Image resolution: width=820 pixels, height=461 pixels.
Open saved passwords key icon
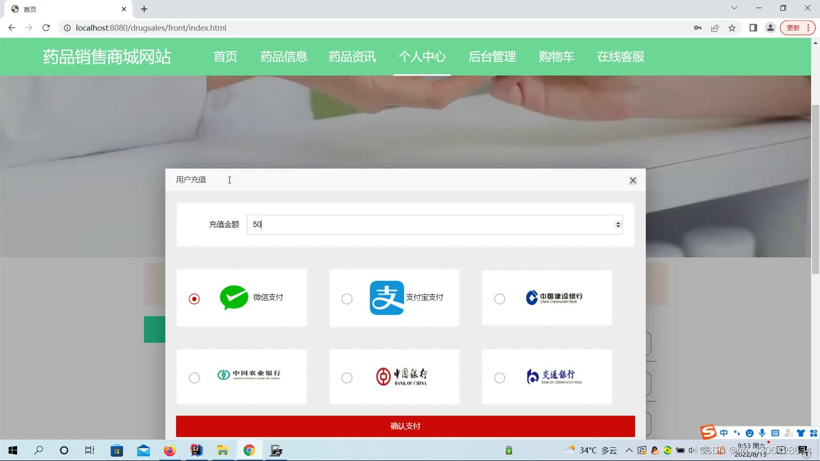tap(698, 28)
